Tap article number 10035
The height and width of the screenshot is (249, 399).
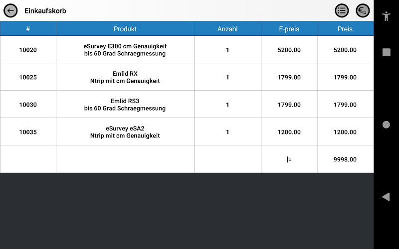28,132
